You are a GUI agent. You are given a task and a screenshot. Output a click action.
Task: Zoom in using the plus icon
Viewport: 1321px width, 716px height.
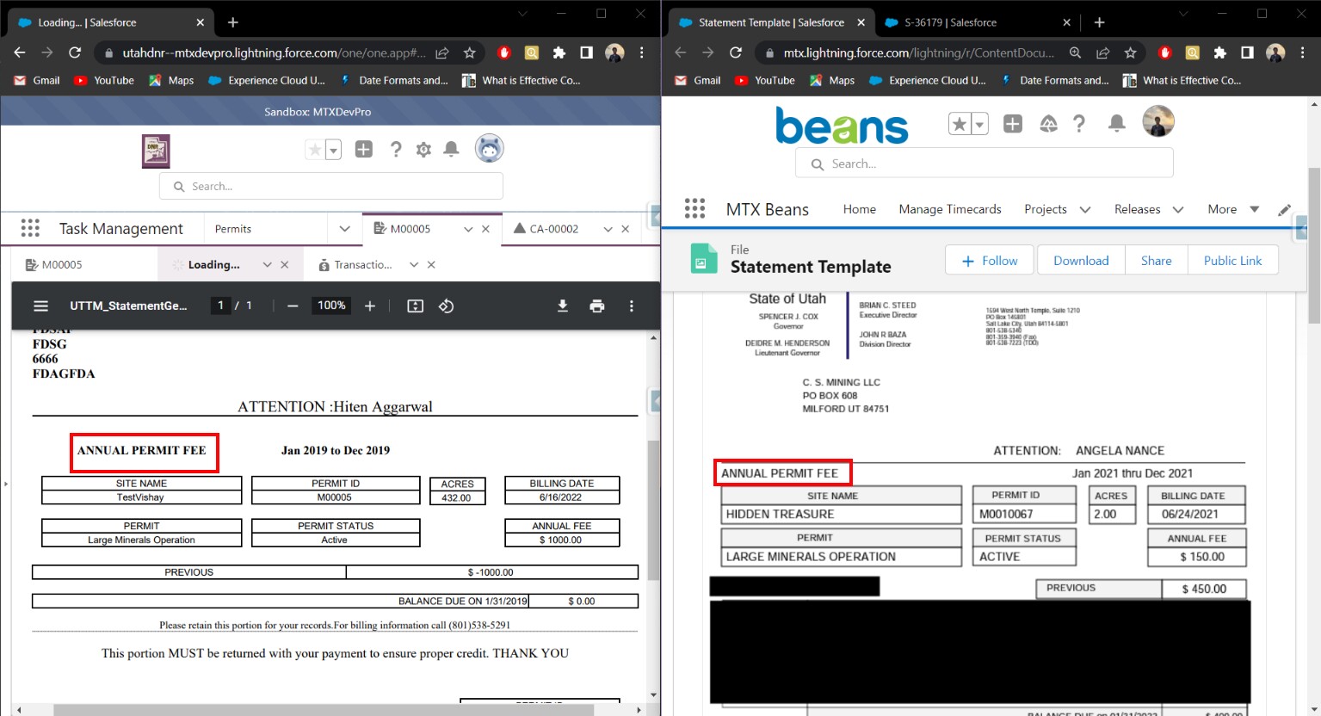click(368, 306)
